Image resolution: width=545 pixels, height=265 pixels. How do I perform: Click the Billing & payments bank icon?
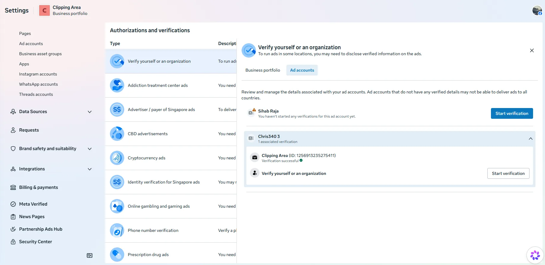click(13, 187)
